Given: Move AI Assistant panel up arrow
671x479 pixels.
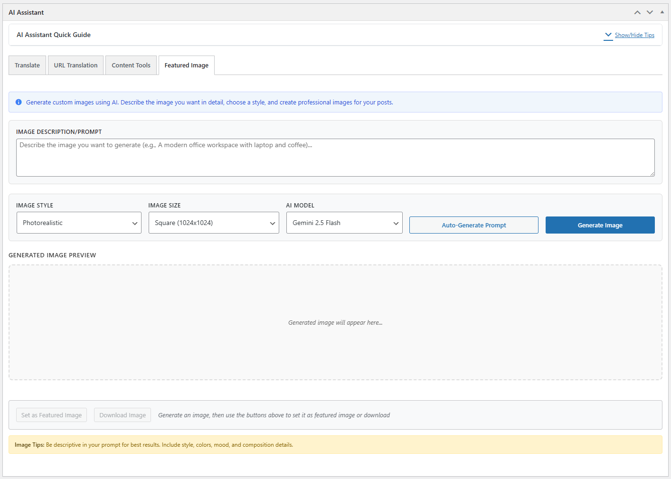Looking at the screenshot, I should 637,12.
